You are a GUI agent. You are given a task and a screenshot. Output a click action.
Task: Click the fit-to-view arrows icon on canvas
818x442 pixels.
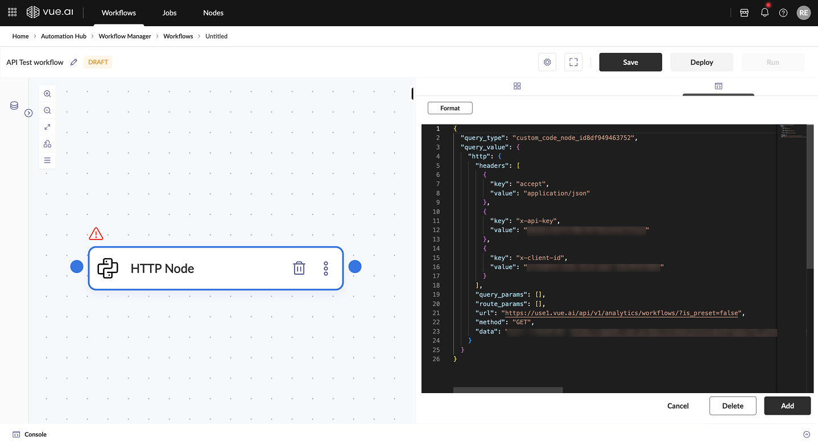pyautogui.click(x=47, y=127)
